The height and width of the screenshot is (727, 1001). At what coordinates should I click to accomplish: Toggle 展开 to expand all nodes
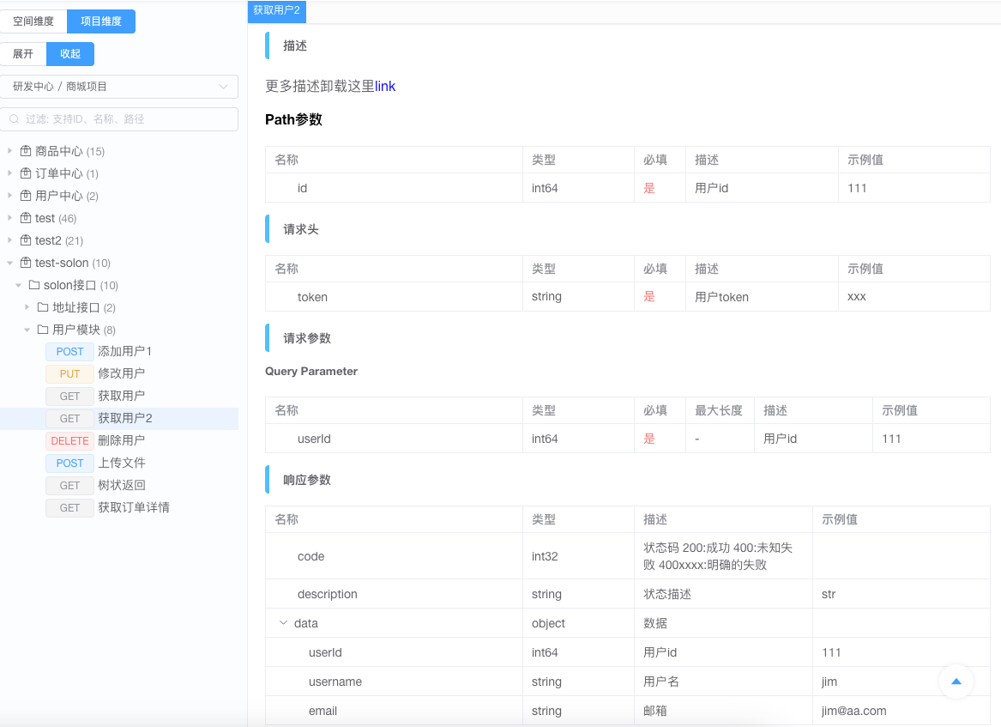click(23, 54)
